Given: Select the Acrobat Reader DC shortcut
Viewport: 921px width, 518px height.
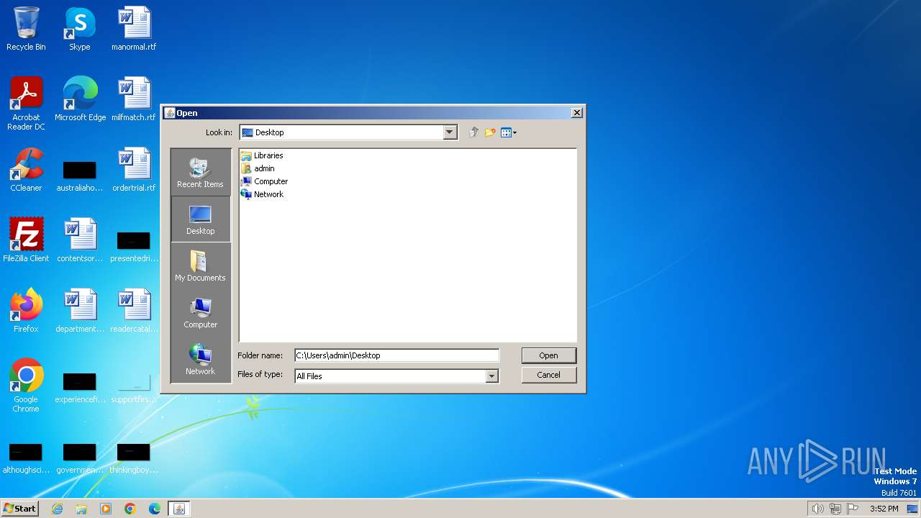Looking at the screenshot, I should [x=26, y=104].
